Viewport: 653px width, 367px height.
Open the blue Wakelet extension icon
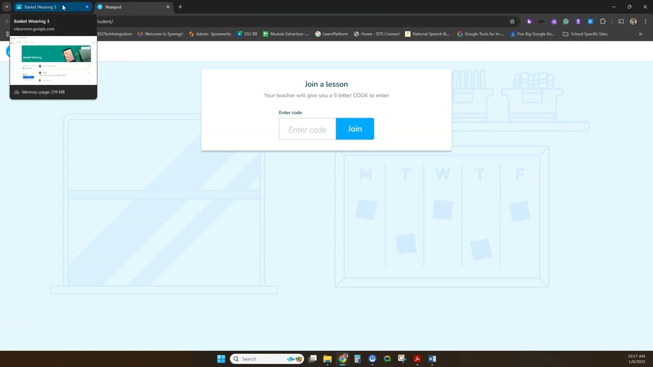(x=590, y=21)
